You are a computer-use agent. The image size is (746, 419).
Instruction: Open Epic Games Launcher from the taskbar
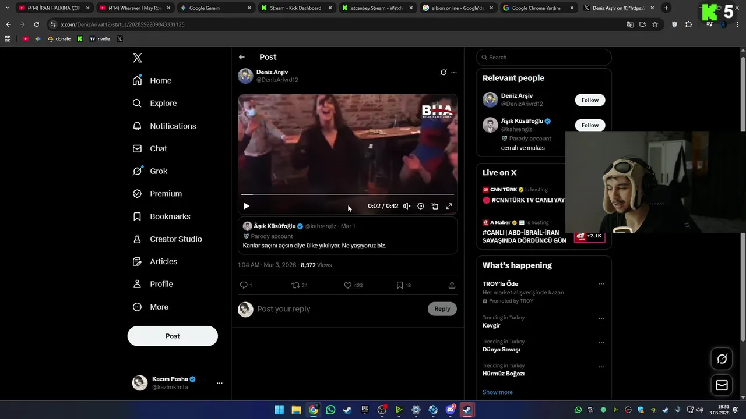365,410
